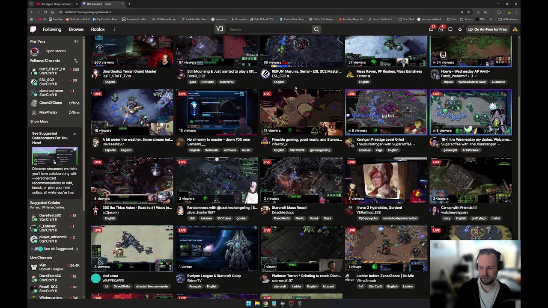The image size is (548, 308).
Task: Open the icon button left of Search
Action: [220, 29]
